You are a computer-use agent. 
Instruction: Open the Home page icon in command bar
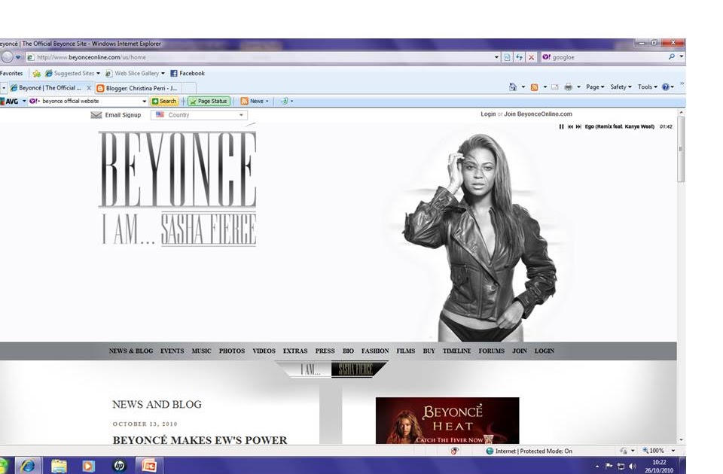(x=513, y=87)
